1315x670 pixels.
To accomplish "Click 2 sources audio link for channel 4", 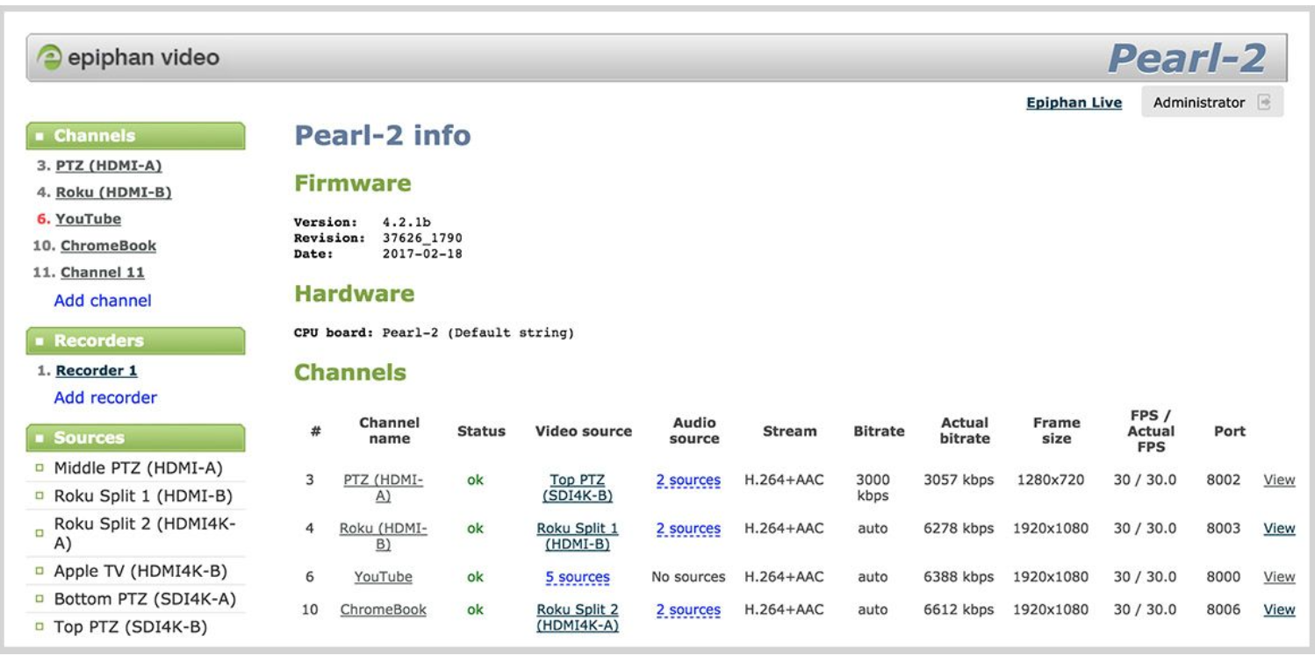I will point(688,529).
